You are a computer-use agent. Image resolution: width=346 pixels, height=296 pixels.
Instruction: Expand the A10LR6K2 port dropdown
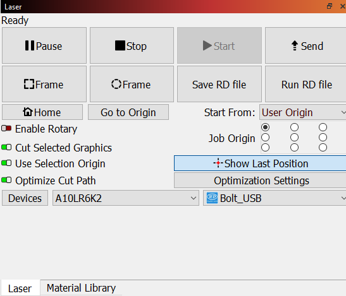tap(126, 198)
